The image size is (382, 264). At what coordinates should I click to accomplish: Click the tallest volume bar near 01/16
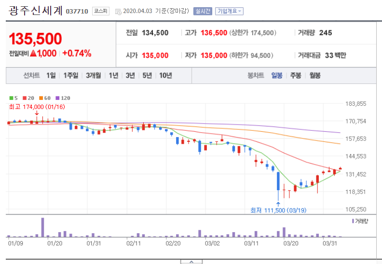(x=42, y=227)
